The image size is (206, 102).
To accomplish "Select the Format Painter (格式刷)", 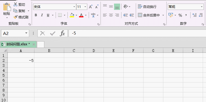I will click(21, 17).
